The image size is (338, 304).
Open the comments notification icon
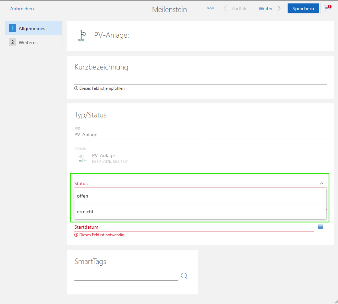tap(327, 9)
